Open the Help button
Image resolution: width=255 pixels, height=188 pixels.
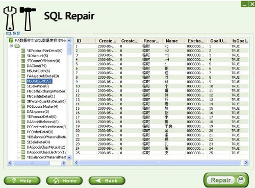pos(22,181)
